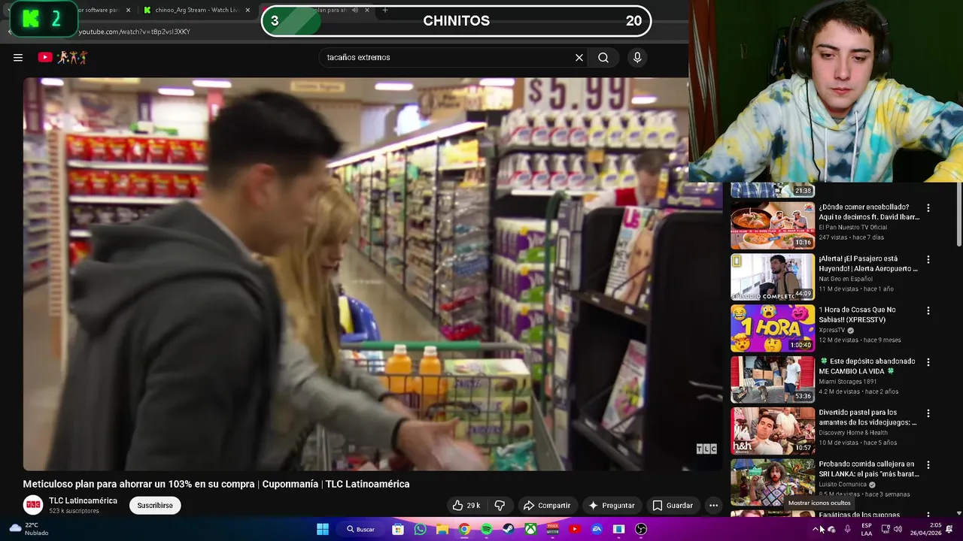Image resolution: width=963 pixels, height=541 pixels.
Task: Visit XpressTV channel name
Action: pyautogui.click(x=831, y=330)
